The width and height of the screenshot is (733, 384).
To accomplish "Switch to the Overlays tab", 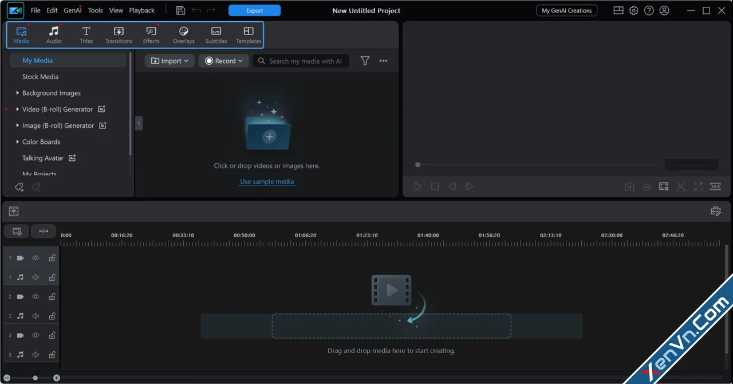I will [x=184, y=35].
